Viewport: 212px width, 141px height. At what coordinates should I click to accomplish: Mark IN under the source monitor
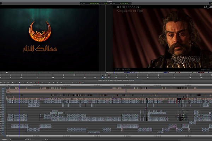coord(21,75)
